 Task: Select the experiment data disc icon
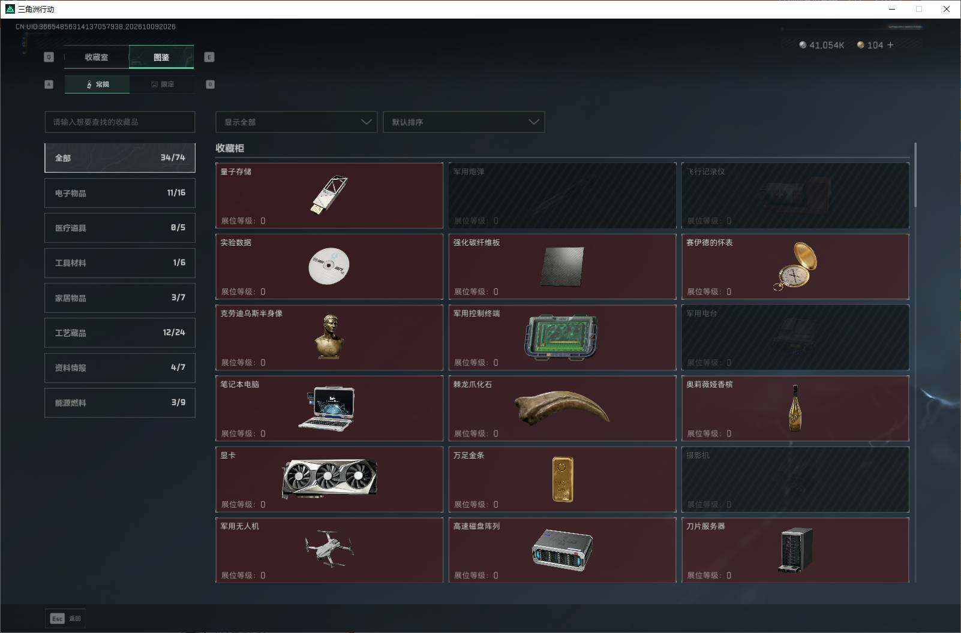coord(329,266)
